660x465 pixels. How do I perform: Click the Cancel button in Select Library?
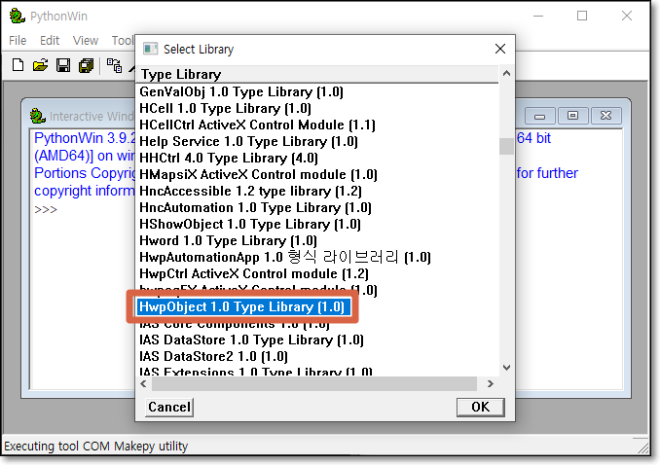pyautogui.click(x=169, y=407)
